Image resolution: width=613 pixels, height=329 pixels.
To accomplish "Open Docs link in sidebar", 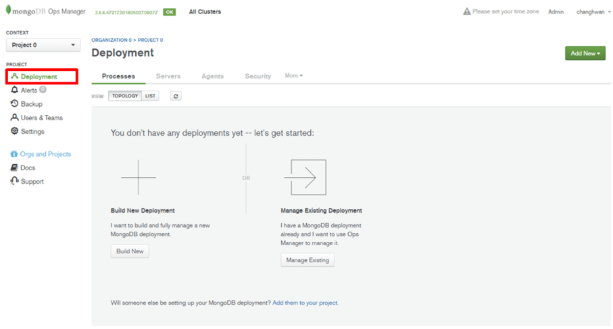I will pos(28,168).
